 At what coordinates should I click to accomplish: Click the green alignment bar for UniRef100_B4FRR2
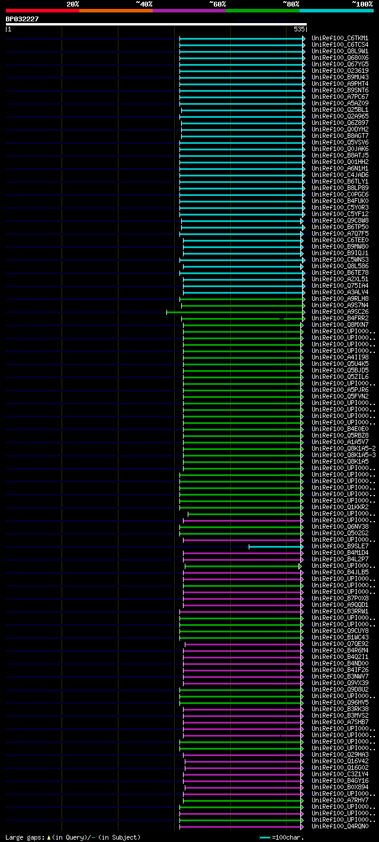click(242, 318)
